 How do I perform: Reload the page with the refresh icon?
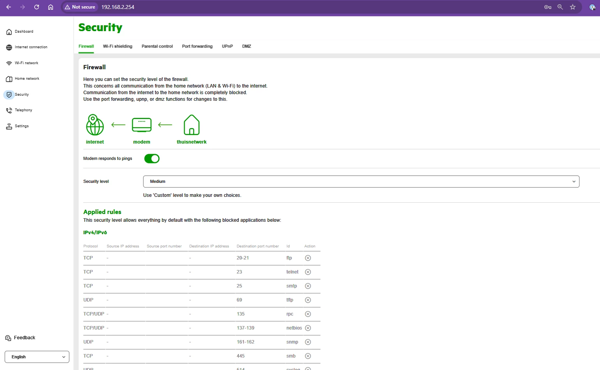click(37, 7)
